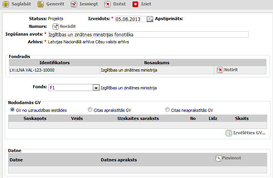Select 'Citas aprakstītās GV' radio option
The height and width of the screenshot is (178, 273).
click(90, 110)
